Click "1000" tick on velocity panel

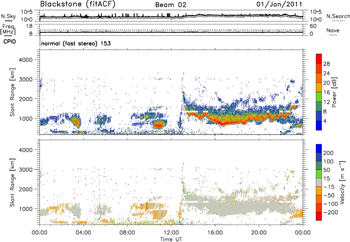(x=26, y=208)
